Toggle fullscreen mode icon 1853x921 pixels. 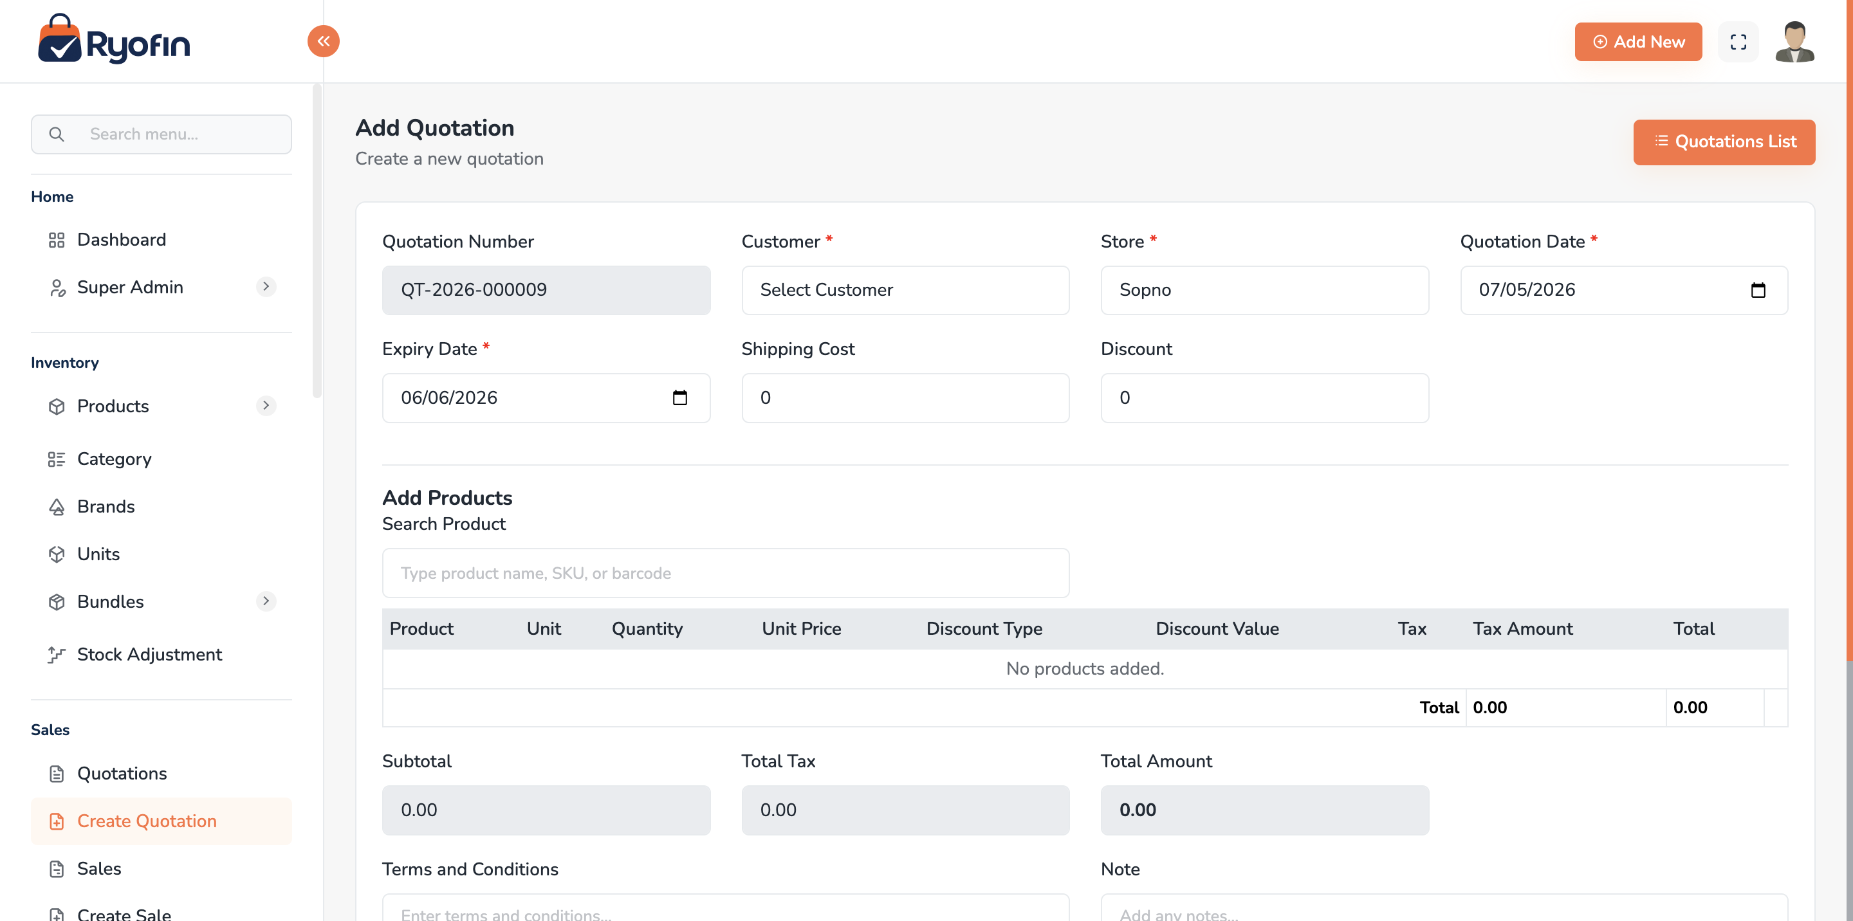tap(1738, 42)
